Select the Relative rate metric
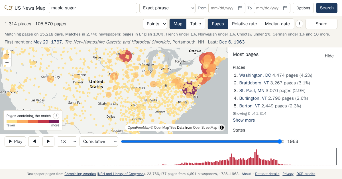 click(245, 24)
